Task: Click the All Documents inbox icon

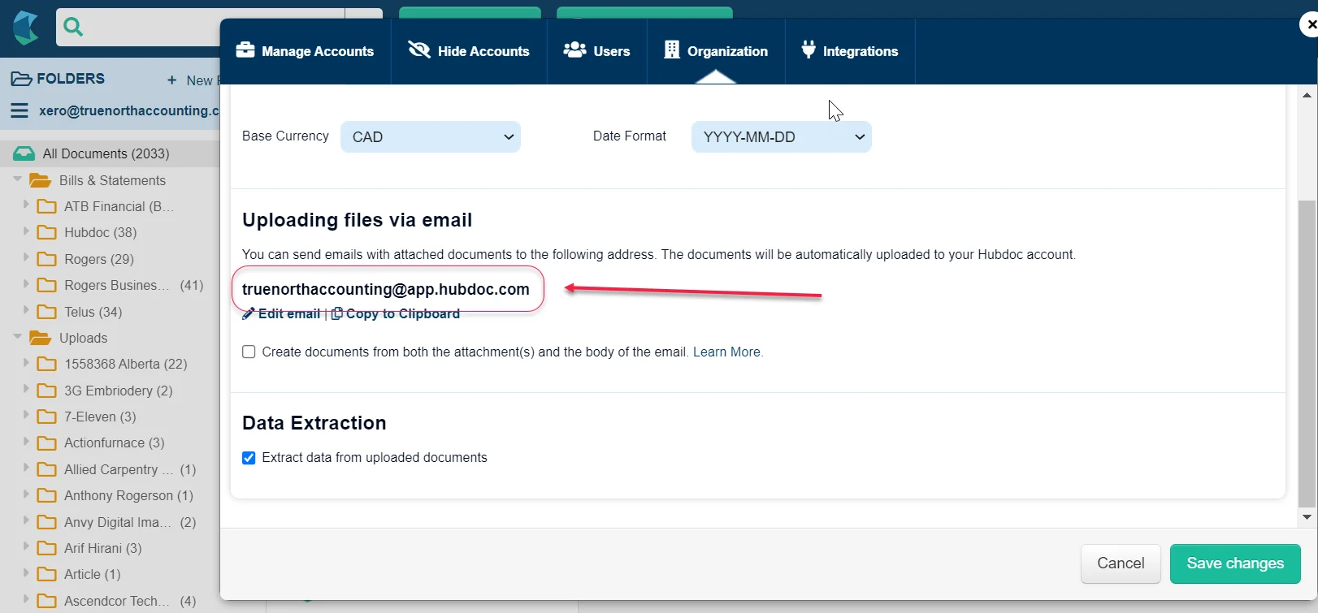Action: 24,153
